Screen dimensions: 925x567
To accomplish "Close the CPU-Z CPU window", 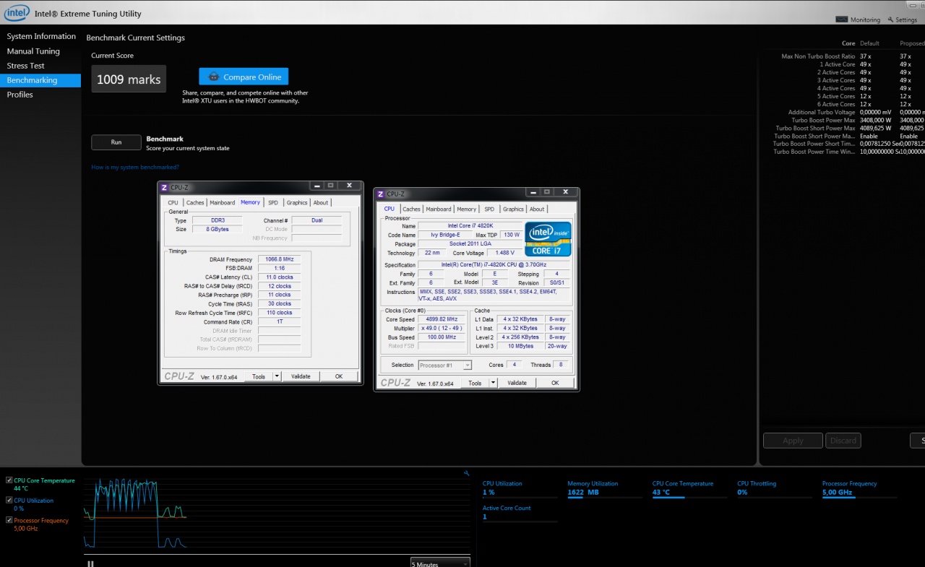I will coord(566,192).
